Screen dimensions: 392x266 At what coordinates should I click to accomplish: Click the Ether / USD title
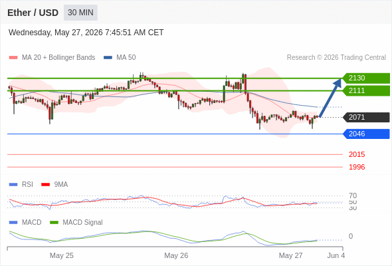point(33,13)
